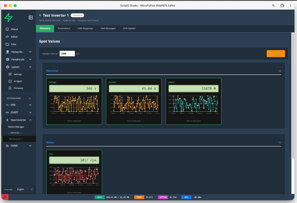The image size is (297, 203).
Task: Click the red connection icon in status bar
Action: pos(5,197)
